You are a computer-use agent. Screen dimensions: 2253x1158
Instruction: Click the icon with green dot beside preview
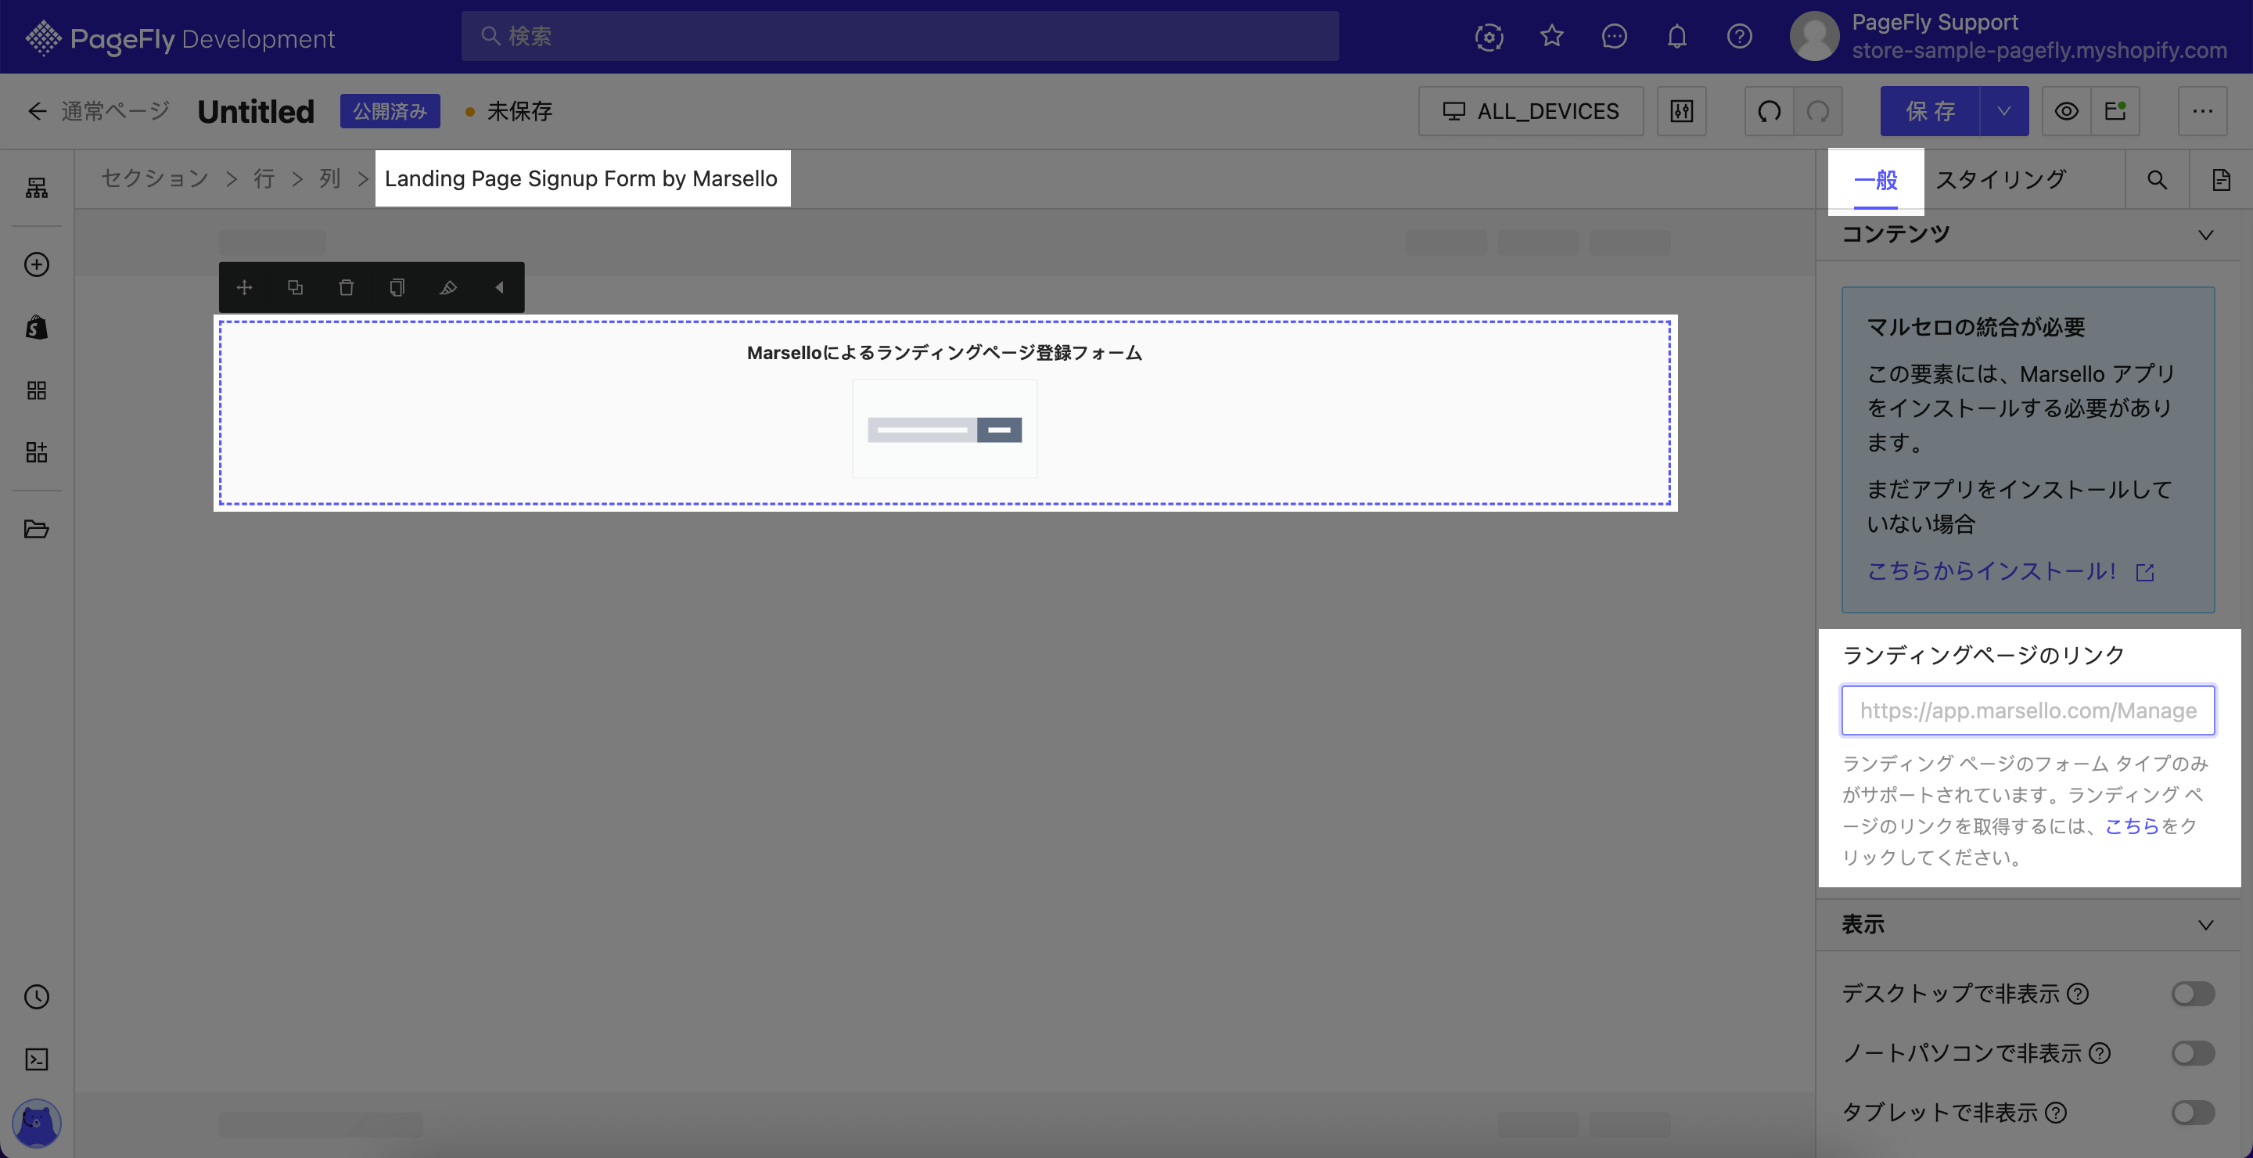(2115, 111)
